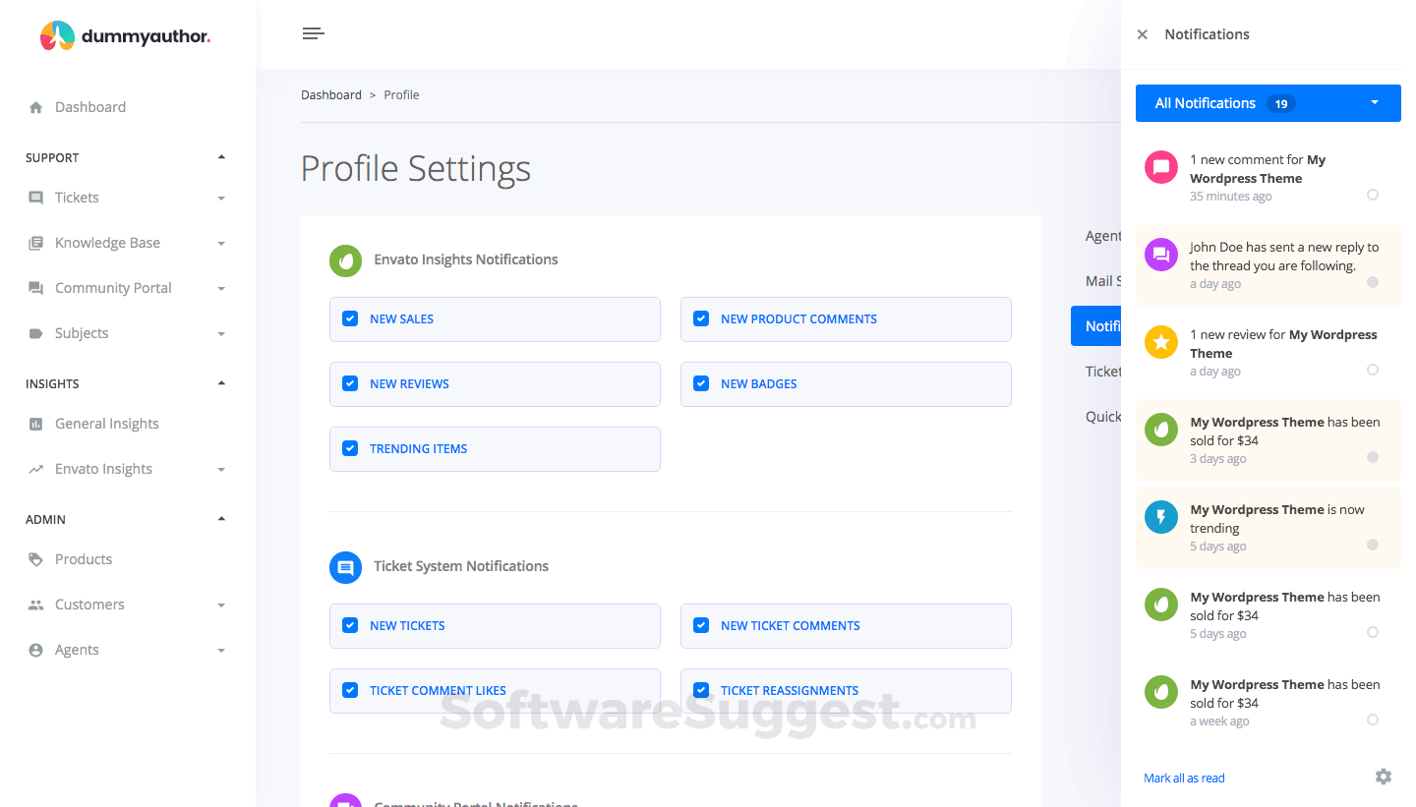Expand the Tickets submenu arrow
Screen dimensions: 1416x807
tap(221, 199)
